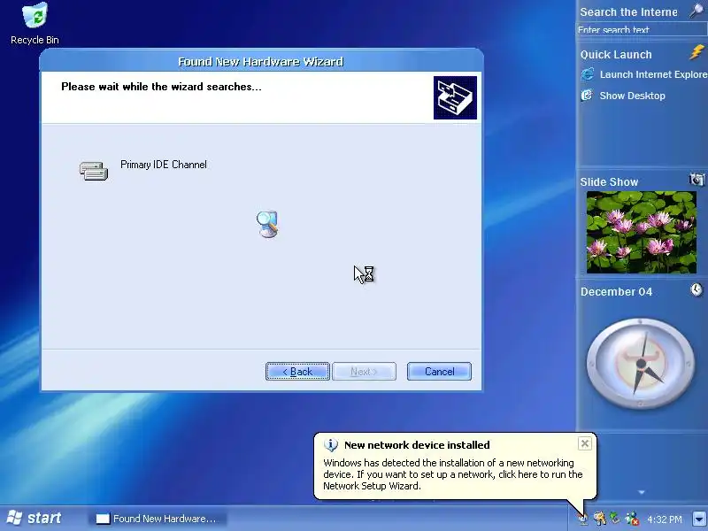Focus the Enter search text field
Screen dimensions: 708x531
click(x=642, y=30)
